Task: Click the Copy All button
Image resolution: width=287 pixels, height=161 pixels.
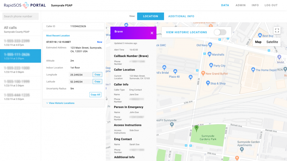Action: pyautogui.click(x=95, y=95)
